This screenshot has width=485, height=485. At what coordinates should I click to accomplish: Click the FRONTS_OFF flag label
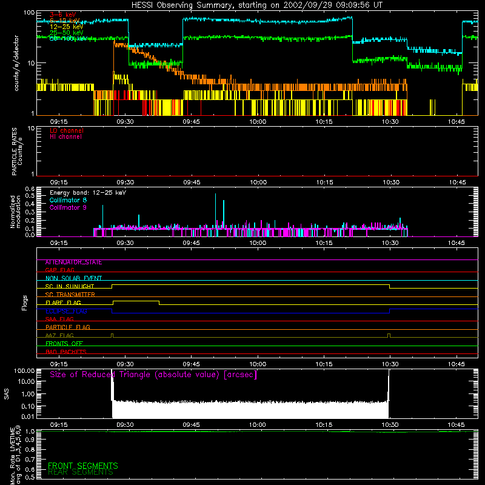pos(64,344)
